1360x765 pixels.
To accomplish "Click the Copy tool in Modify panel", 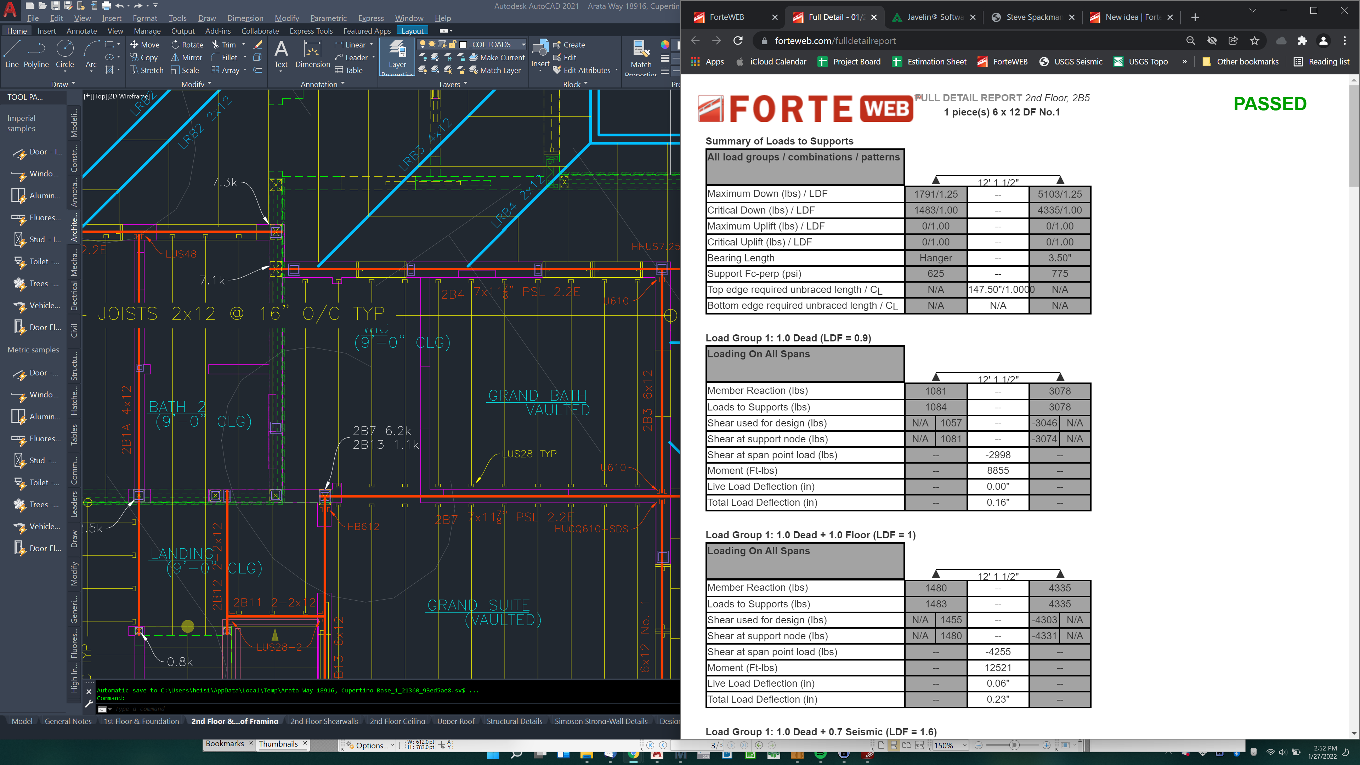I will [x=143, y=57].
